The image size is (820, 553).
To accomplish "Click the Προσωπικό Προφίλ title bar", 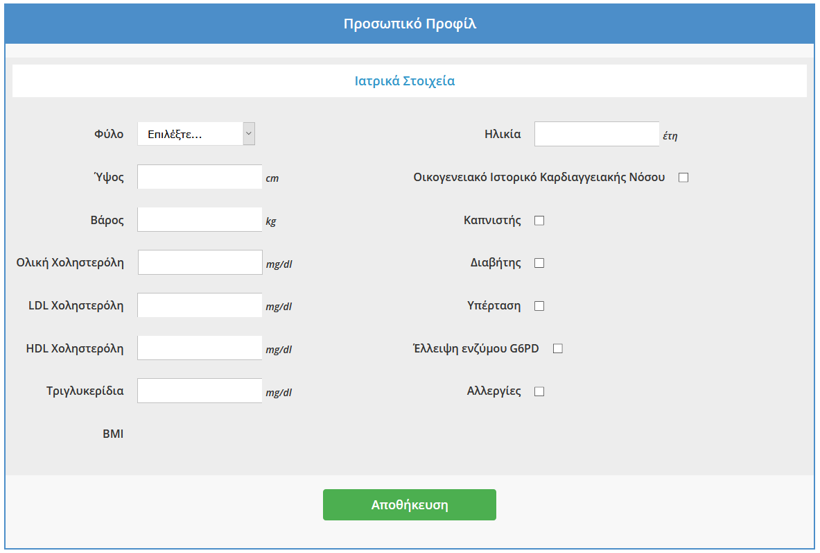I will 410,24.
